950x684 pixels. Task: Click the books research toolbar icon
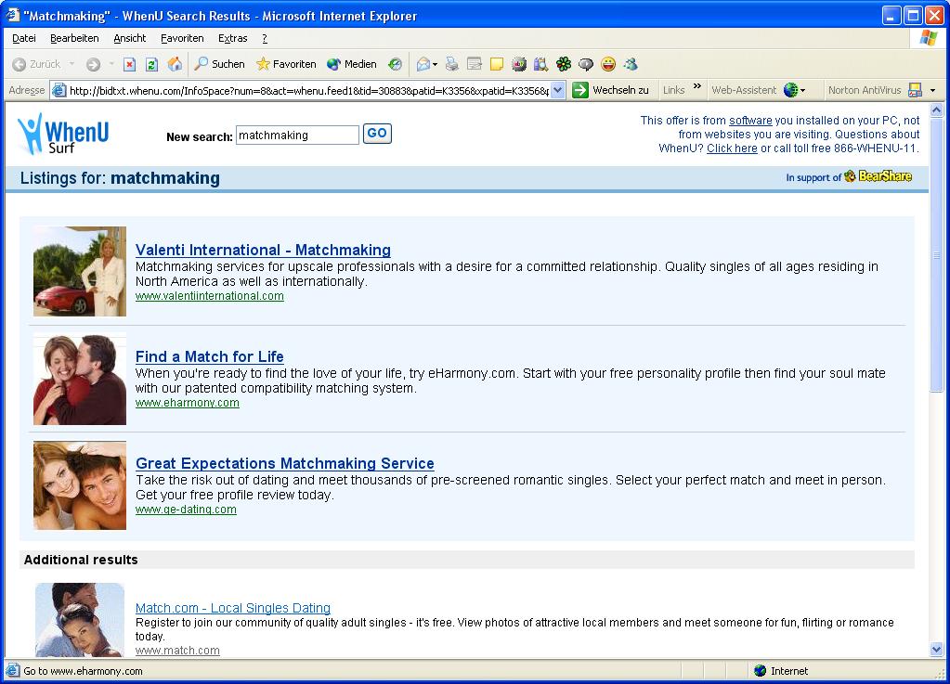(541, 64)
